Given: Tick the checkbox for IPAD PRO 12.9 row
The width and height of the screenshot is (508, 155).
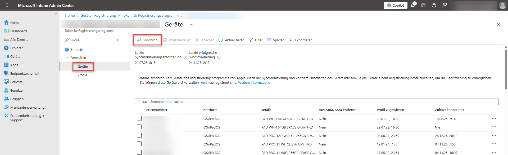Looking at the screenshot, I should 139,136.
